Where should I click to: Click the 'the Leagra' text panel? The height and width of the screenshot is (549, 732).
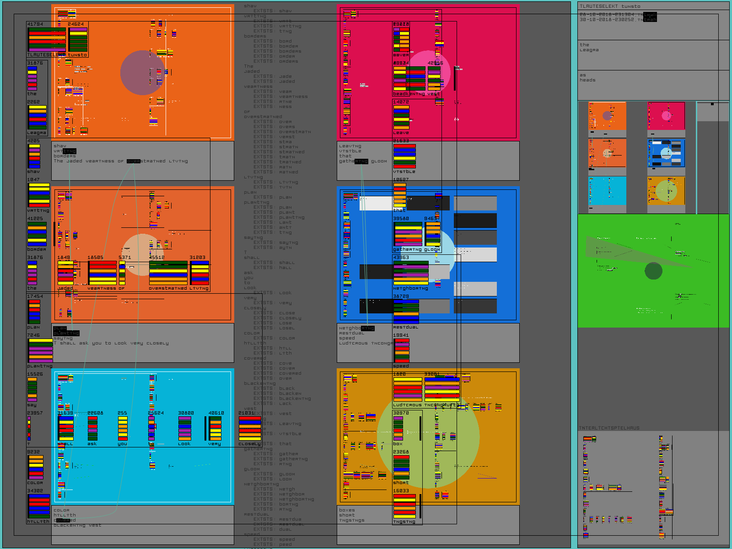(653, 55)
